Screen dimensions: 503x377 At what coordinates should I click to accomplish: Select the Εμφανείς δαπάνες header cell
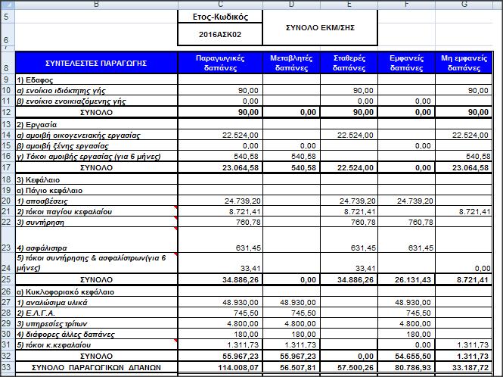tap(406, 63)
